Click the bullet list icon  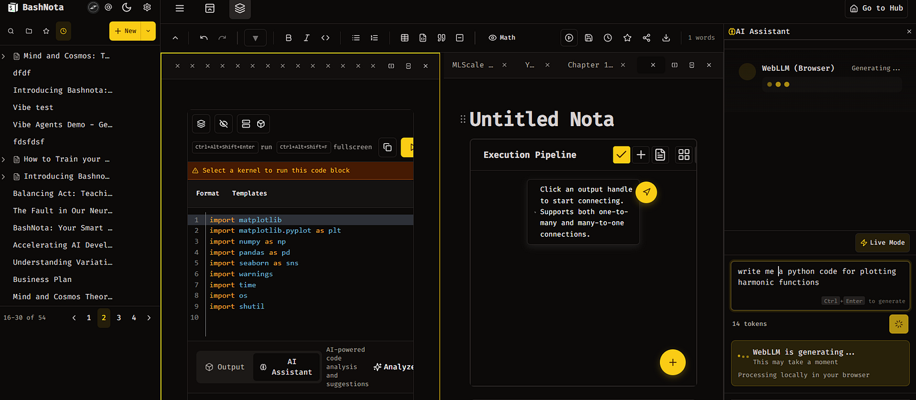(356, 38)
